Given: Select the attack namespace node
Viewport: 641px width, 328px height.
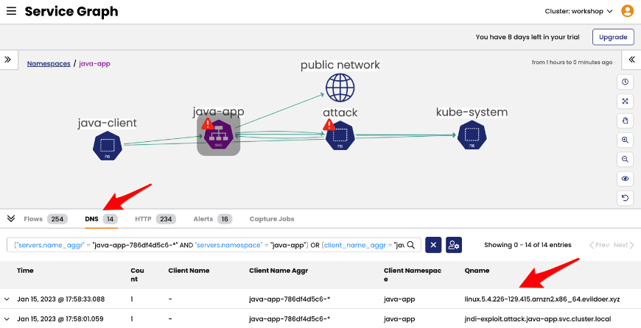Looking at the screenshot, I should [340, 135].
